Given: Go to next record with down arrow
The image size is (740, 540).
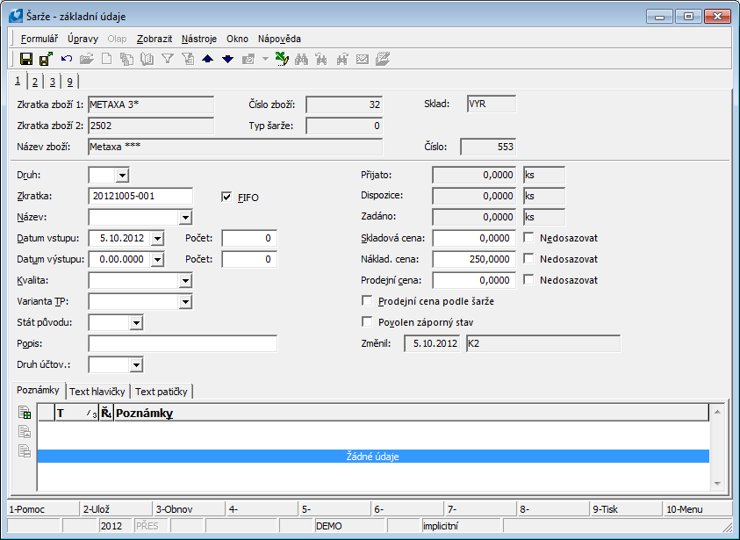Looking at the screenshot, I should [x=227, y=59].
